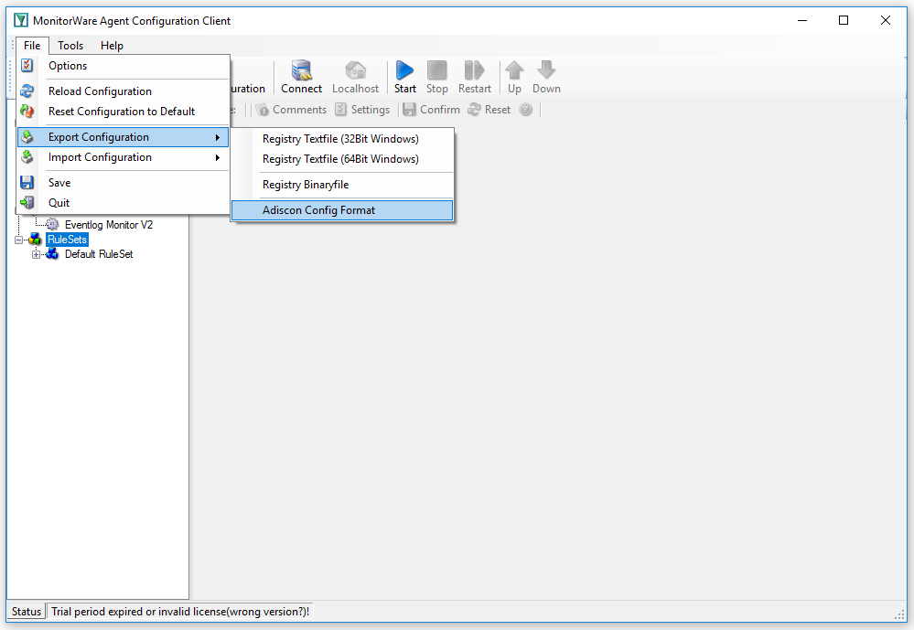
Task: Choose Reset Configuration to Default
Action: pyautogui.click(x=123, y=112)
